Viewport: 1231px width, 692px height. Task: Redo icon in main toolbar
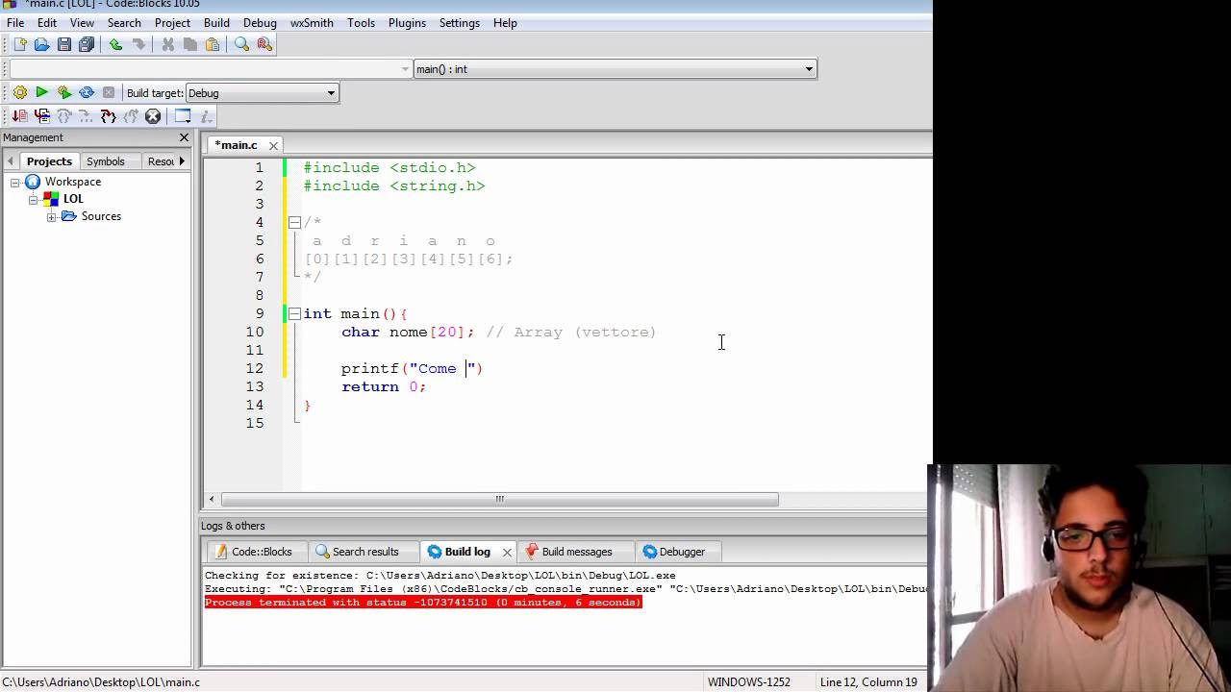138,44
